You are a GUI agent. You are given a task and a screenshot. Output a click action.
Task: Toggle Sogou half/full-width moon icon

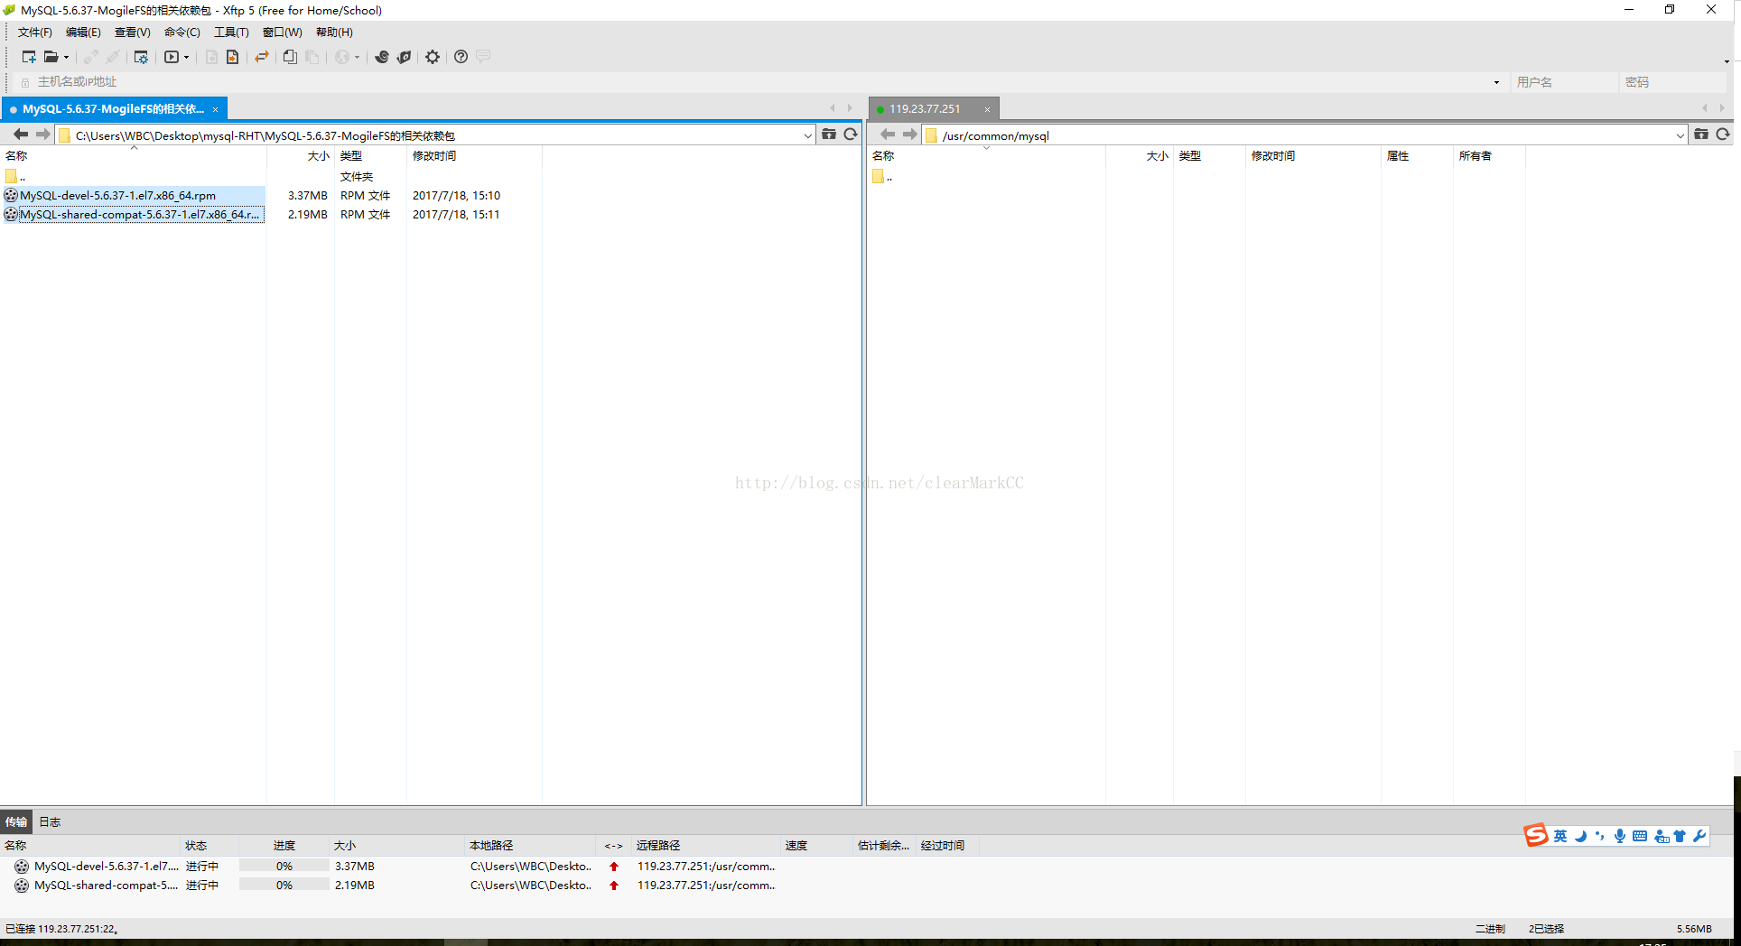point(1580,836)
